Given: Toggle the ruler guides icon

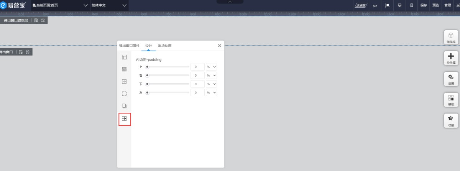Looking at the screenshot, I should 388,5.
